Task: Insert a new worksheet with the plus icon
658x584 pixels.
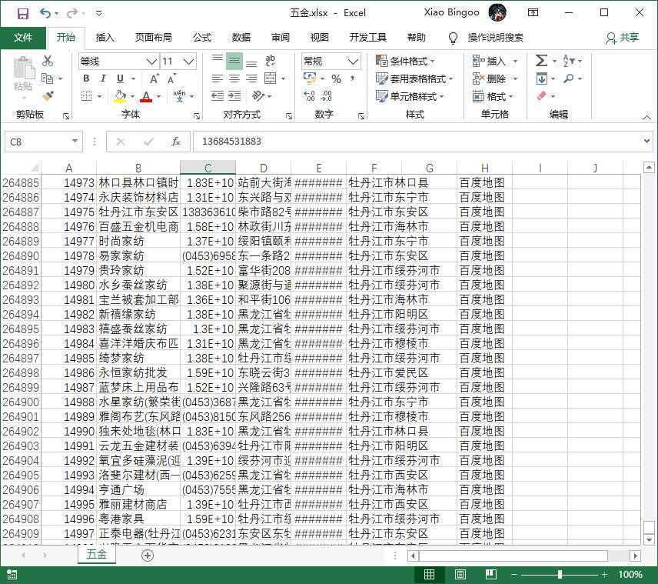Action: pyautogui.click(x=146, y=554)
